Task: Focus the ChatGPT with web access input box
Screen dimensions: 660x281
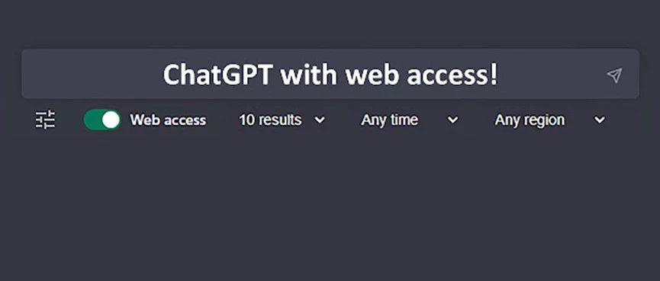Action: click(x=330, y=74)
